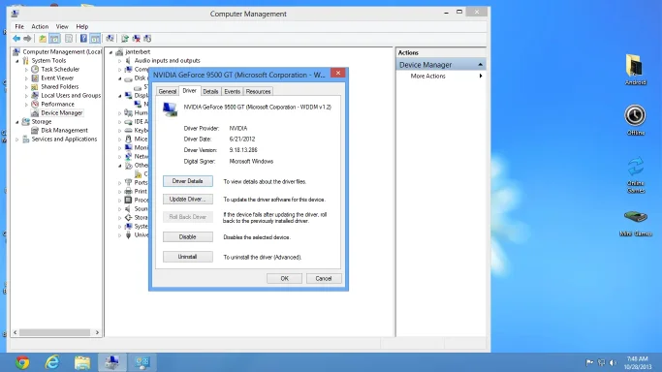Launch Google Chrome from the taskbar
The width and height of the screenshot is (662, 372).
pos(22,362)
